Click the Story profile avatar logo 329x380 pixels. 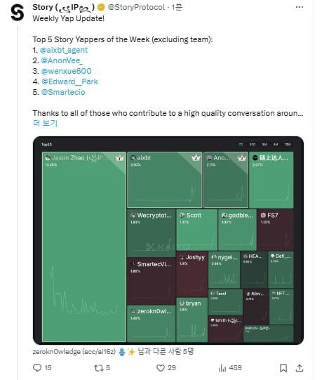pyautogui.click(x=18, y=13)
